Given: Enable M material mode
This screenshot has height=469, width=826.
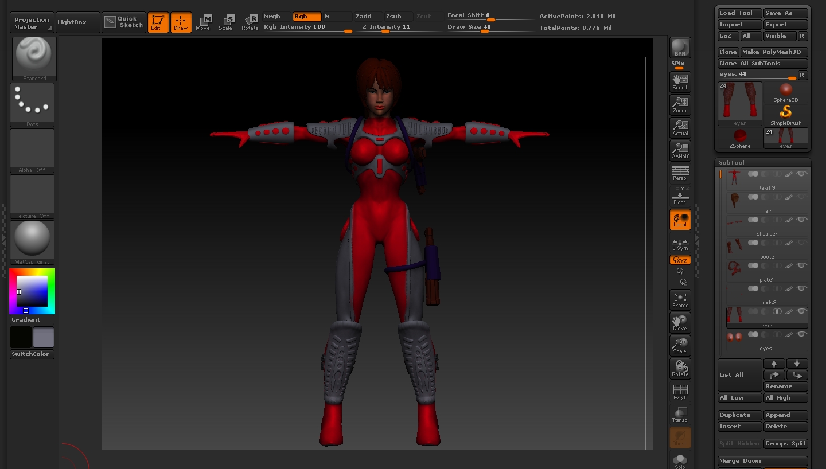Looking at the screenshot, I should pyautogui.click(x=337, y=17).
